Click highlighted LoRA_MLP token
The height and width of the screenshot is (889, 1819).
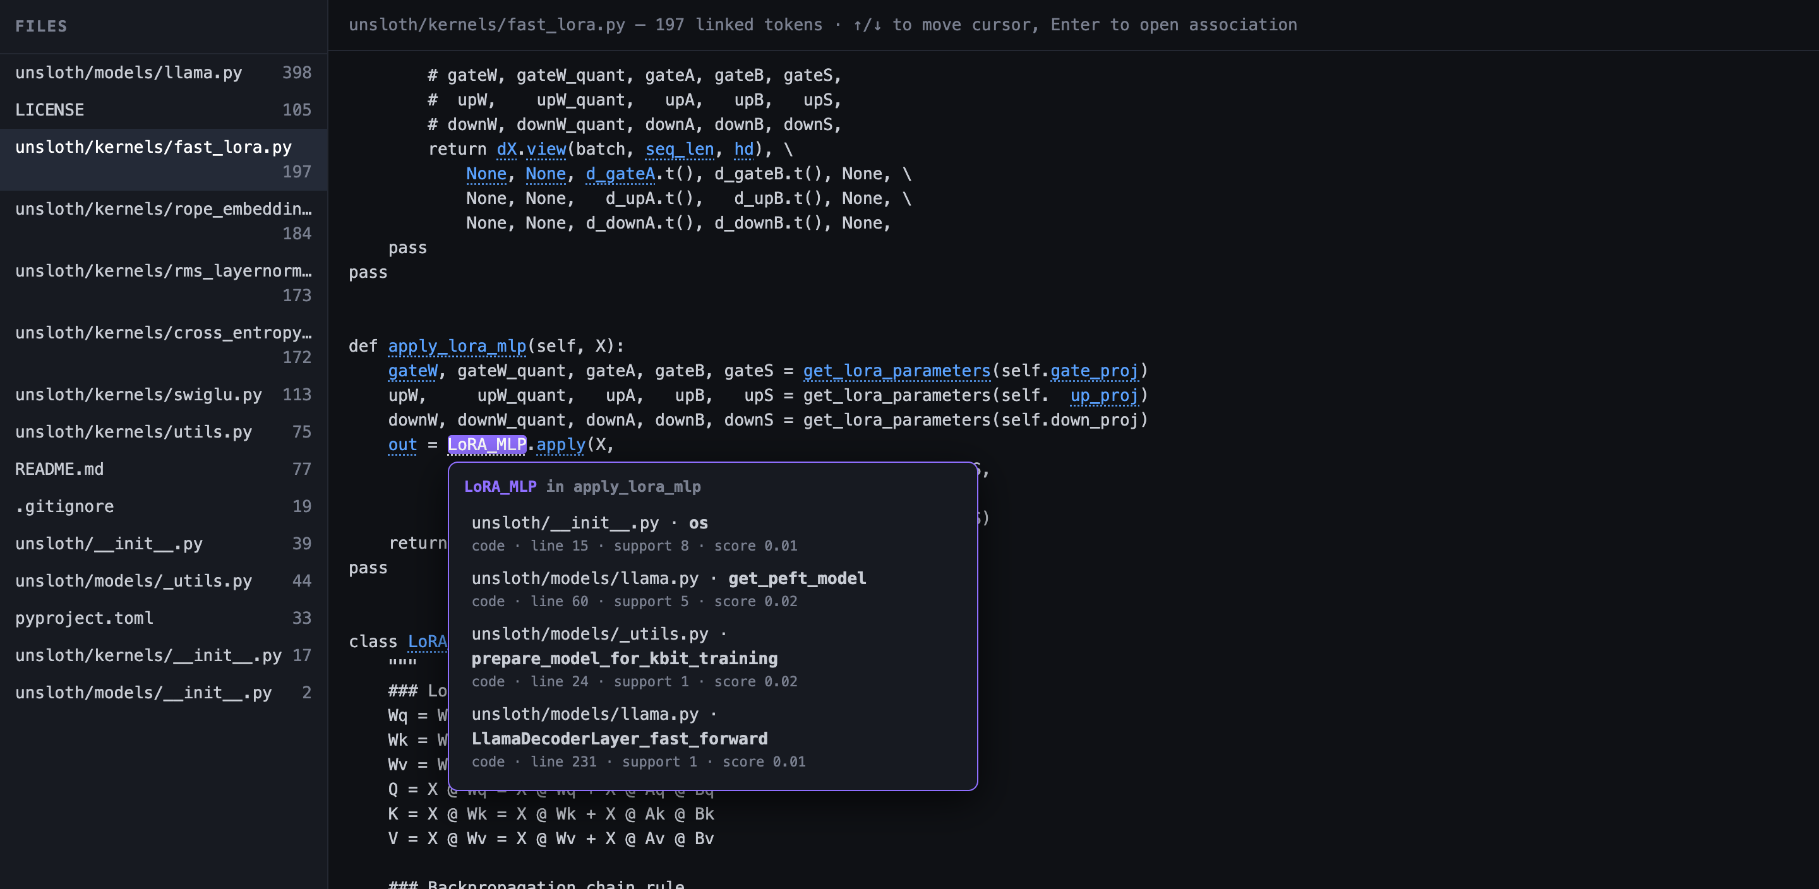pyautogui.click(x=486, y=445)
